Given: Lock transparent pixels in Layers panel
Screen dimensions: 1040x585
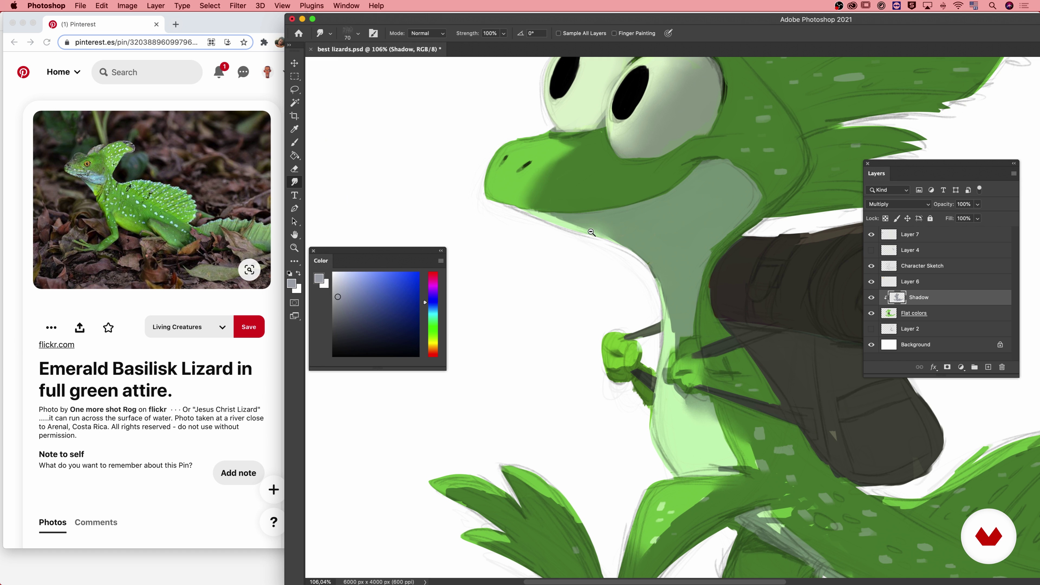Looking at the screenshot, I should tap(885, 218).
